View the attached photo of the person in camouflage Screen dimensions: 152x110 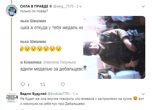click(x=114, y=47)
